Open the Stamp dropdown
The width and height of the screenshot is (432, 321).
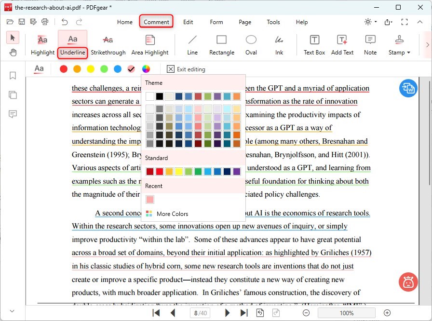(x=399, y=45)
